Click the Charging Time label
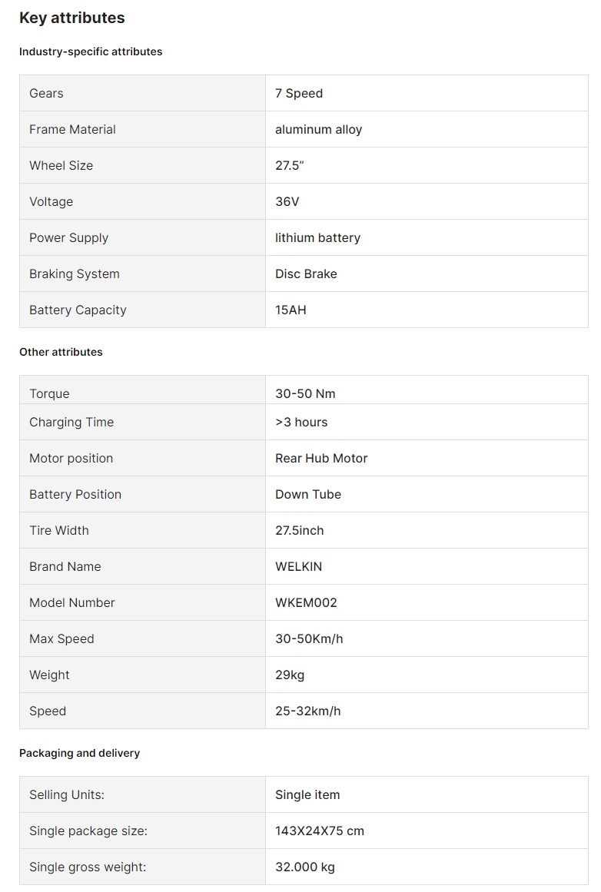Viewport: 601px width, 892px height. pyautogui.click(x=71, y=422)
